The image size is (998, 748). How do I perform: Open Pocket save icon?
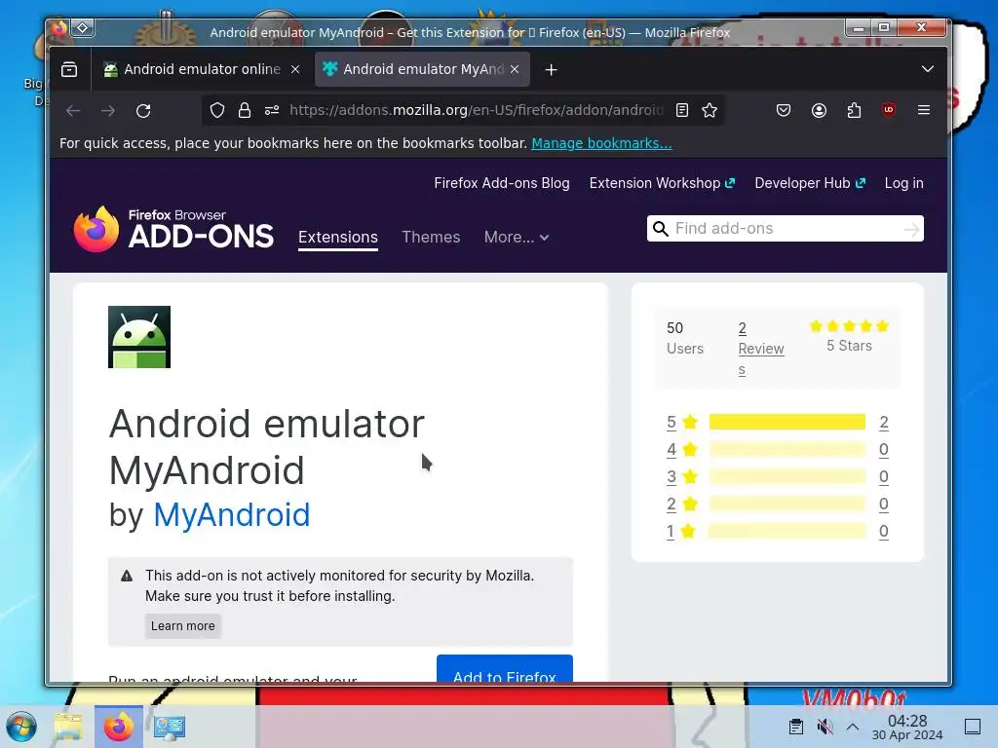coord(784,111)
